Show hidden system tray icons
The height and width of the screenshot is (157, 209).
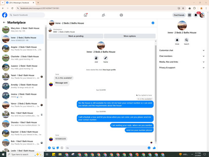point(192,154)
